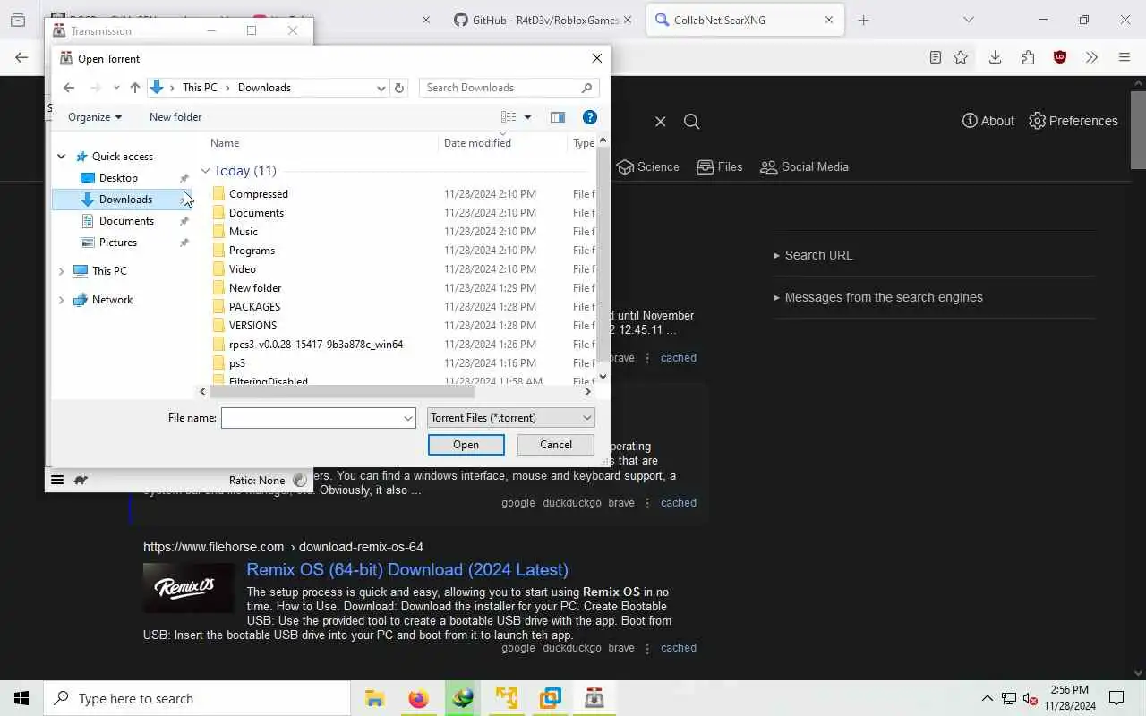This screenshot has width=1146, height=716.
Task: Select Pictures in Quick access
Action: (118, 243)
